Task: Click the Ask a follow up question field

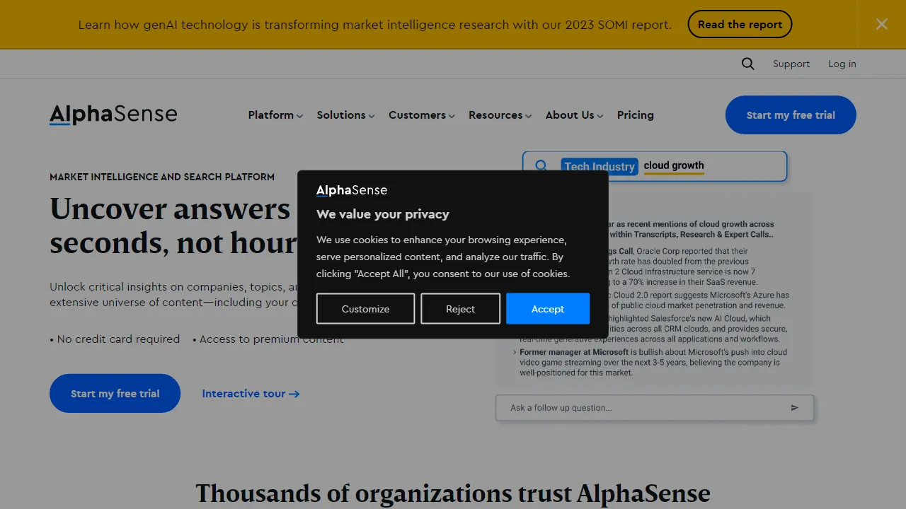Action: click(655, 407)
